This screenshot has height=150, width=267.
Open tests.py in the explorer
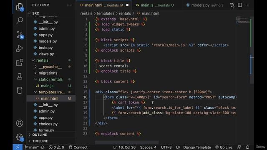51,47
